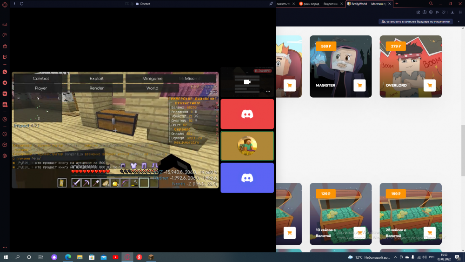Close the ReallyWorld tab
The height and width of the screenshot is (262, 465).
pos(389,4)
